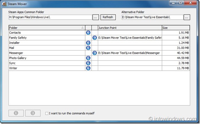Click the right arrow icon in Messenger row
Screen dimensions: 200x124
pyautogui.click(x=94, y=53)
